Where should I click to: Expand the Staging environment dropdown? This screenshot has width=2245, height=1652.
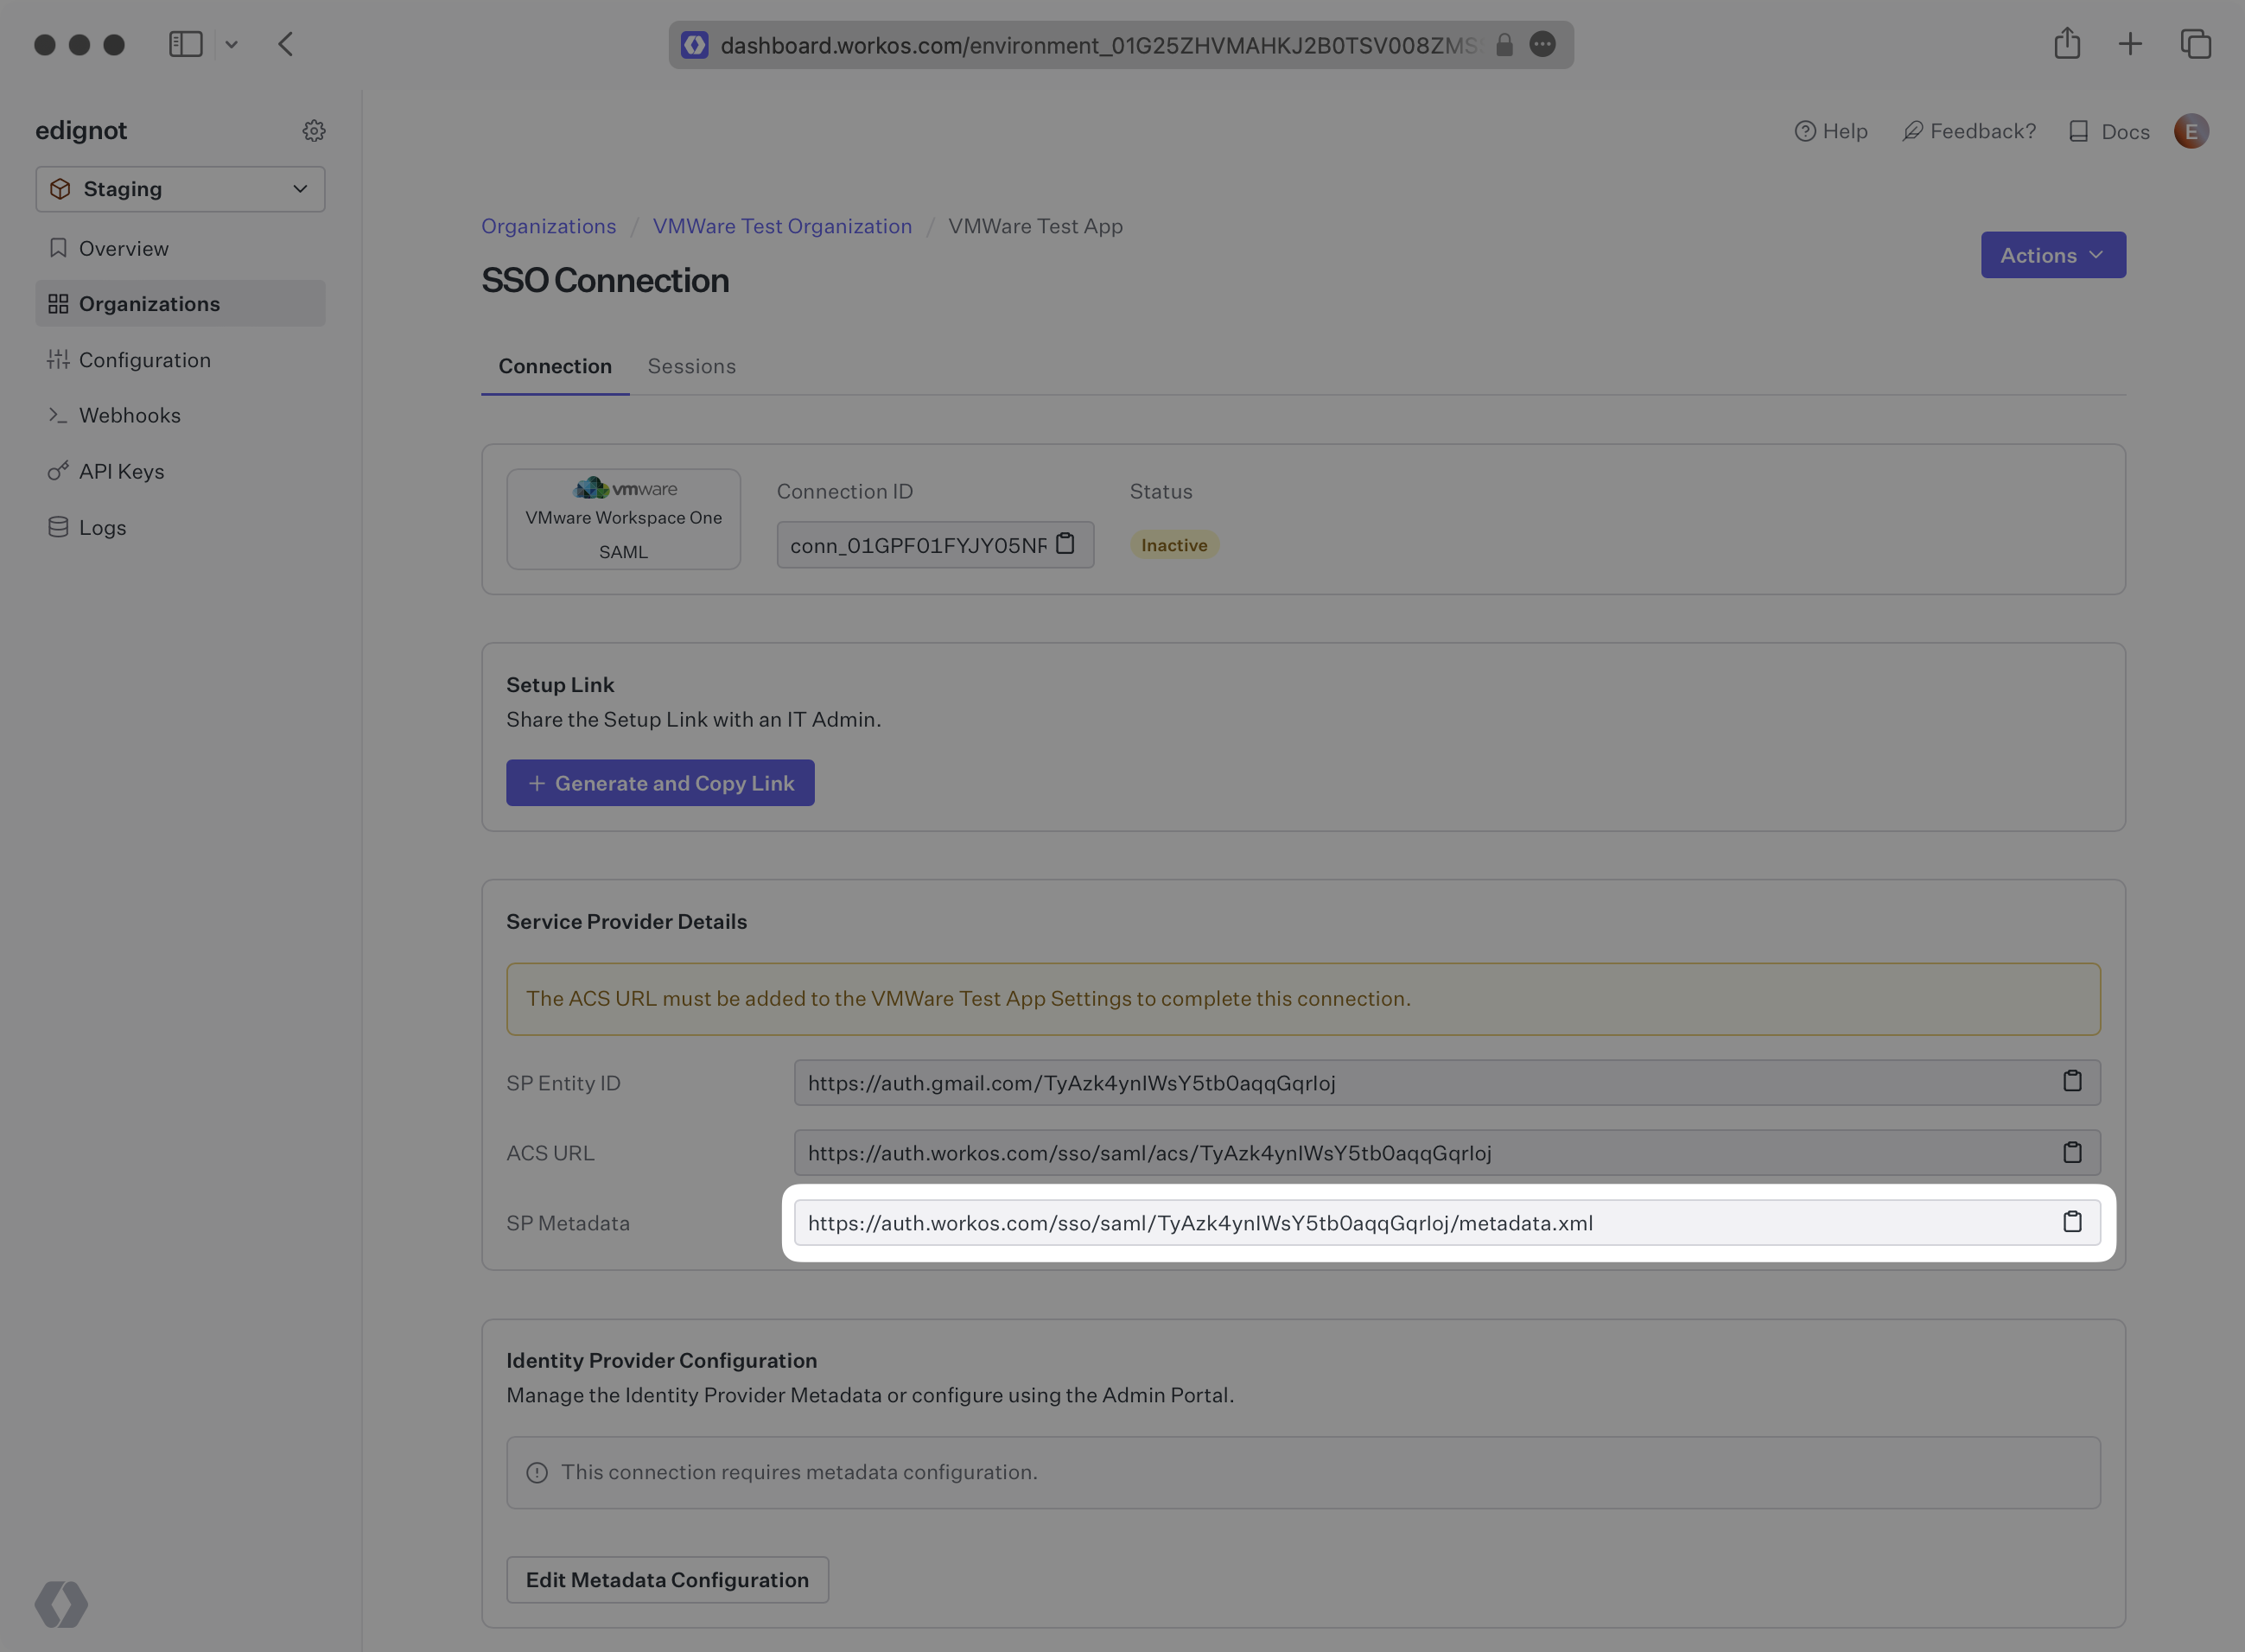coord(180,189)
